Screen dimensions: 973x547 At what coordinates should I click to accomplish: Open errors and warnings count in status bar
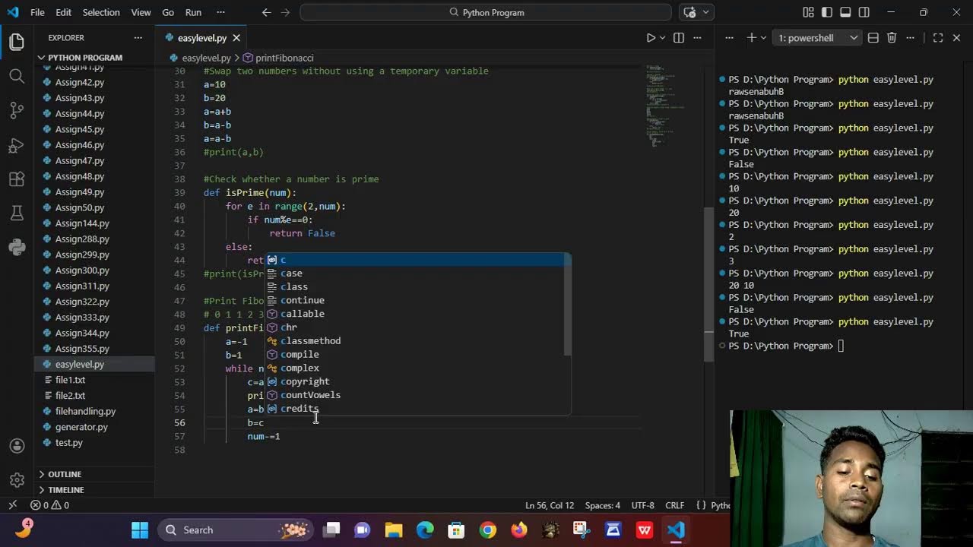coord(49,505)
